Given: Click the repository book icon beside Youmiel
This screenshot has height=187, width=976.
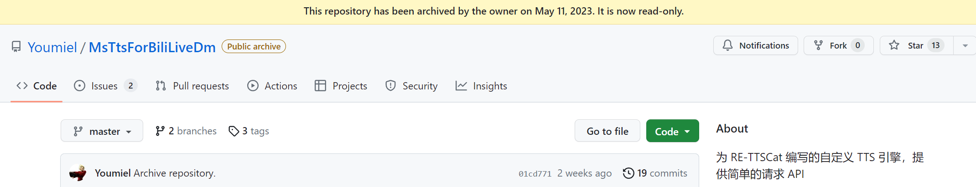Looking at the screenshot, I should pos(16,47).
